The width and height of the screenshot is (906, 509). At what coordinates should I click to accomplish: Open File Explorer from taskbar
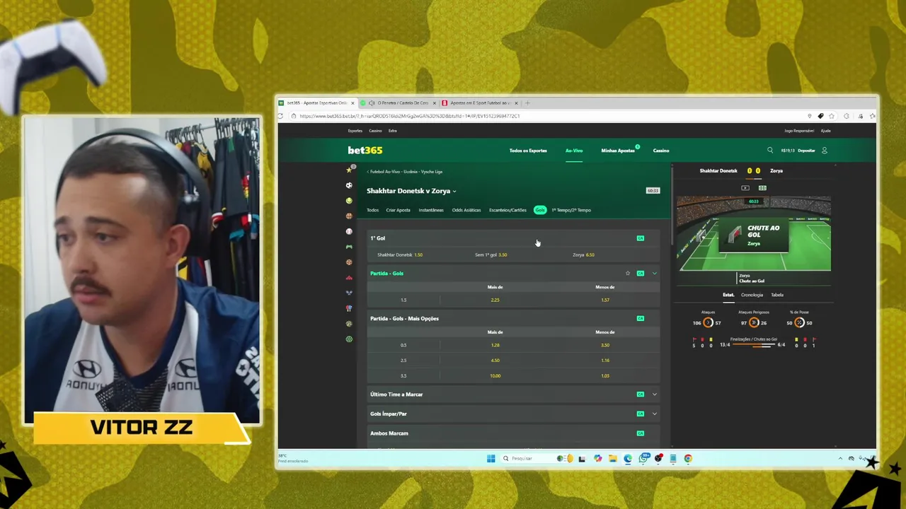tap(613, 458)
